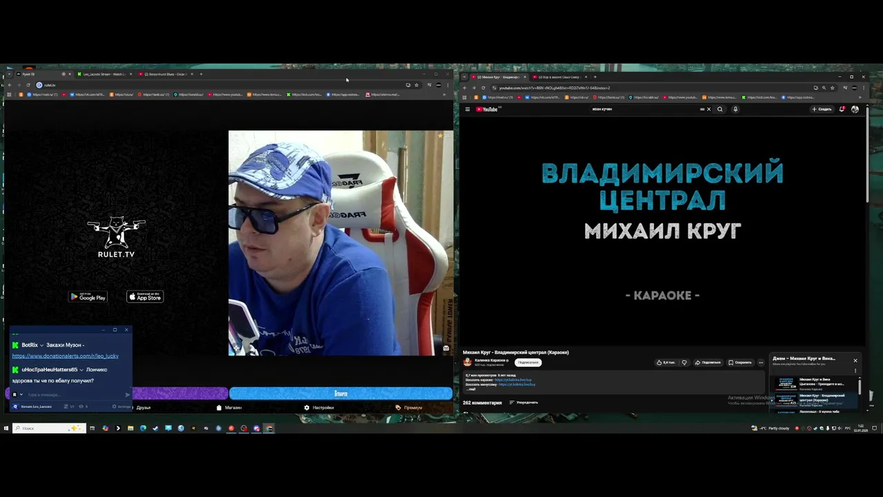Open the YouTube hamburger guide menu
Image resolution: width=883 pixels, height=497 pixels.
click(x=467, y=109)
